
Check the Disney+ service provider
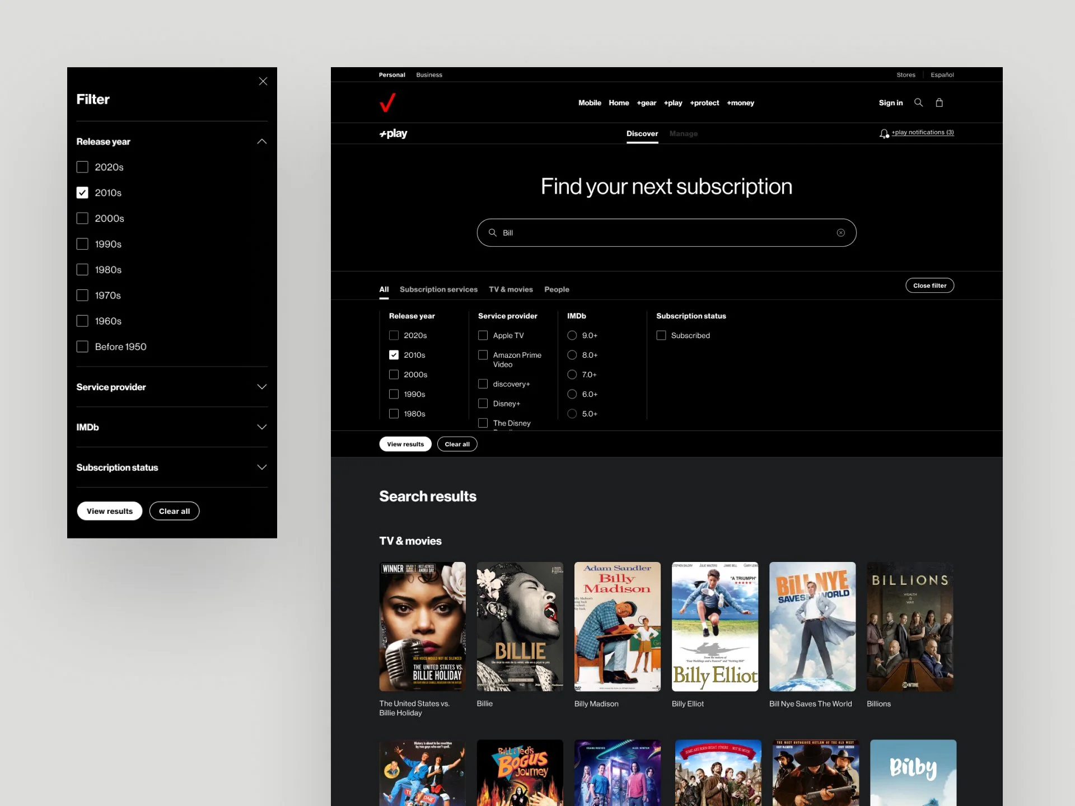point(483,403)
